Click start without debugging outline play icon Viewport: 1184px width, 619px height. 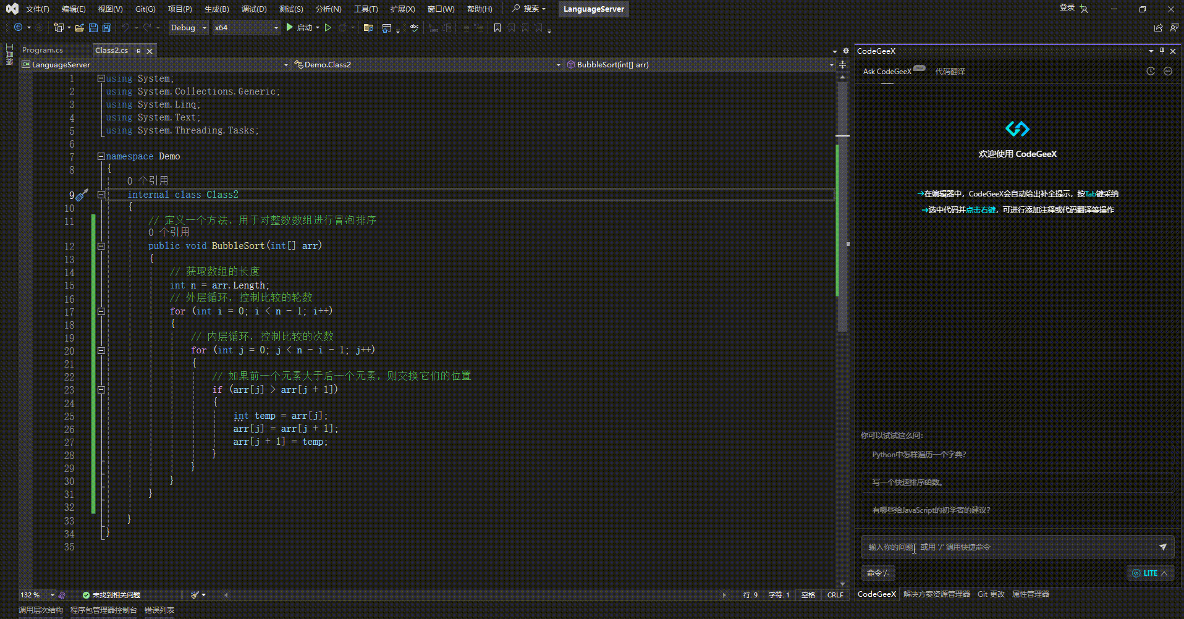[x=328, y=28]
